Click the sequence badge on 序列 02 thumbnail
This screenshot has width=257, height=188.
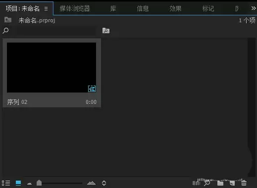coord(92,89)
